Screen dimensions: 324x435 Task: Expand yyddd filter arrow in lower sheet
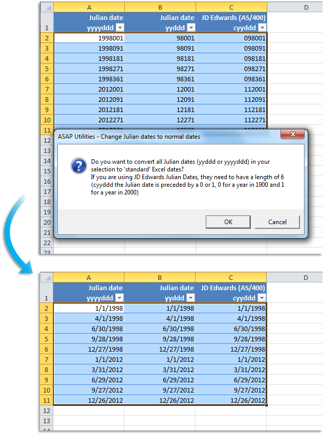[x=190, y=298]
